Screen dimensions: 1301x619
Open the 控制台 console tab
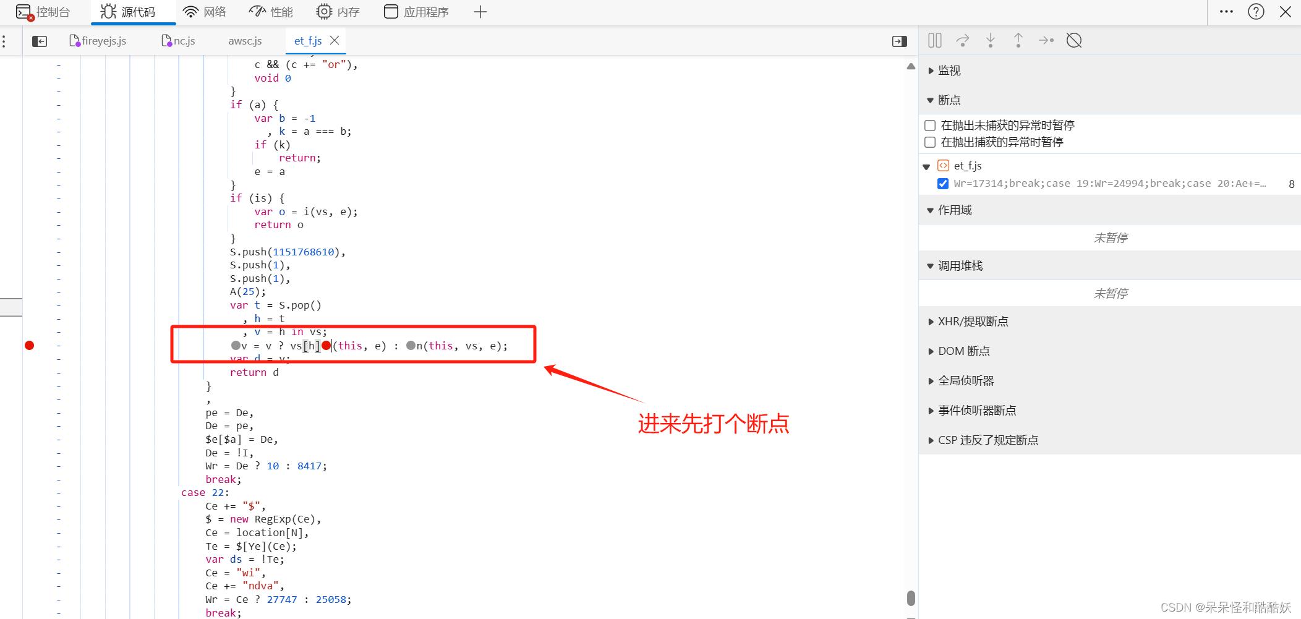click(43, 12)
